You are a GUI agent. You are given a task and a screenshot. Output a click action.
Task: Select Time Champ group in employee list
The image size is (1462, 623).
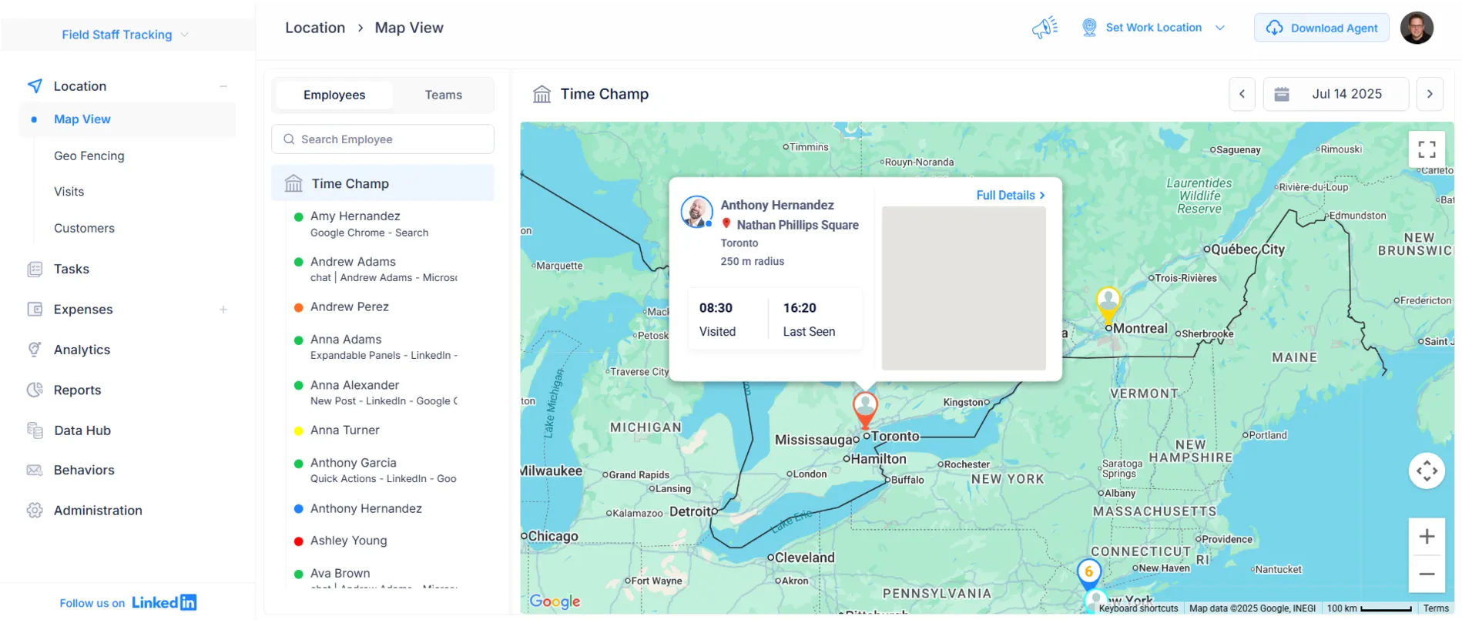click(x=383, y=183)
